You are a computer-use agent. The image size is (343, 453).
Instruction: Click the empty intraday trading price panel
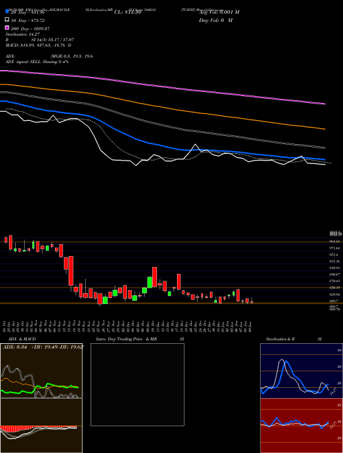point(137,384)
